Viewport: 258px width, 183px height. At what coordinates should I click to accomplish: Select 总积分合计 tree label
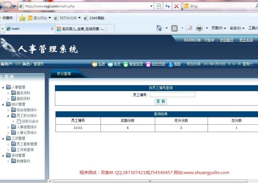pos(30,122)
